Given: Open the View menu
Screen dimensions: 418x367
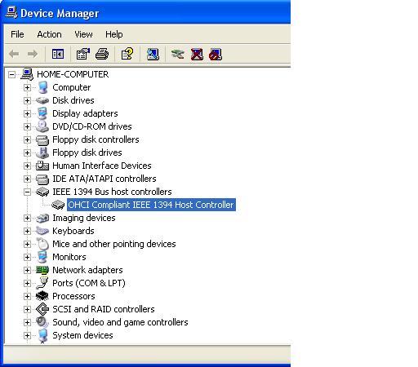Looking at the screenshot, I should pos(83,34).
